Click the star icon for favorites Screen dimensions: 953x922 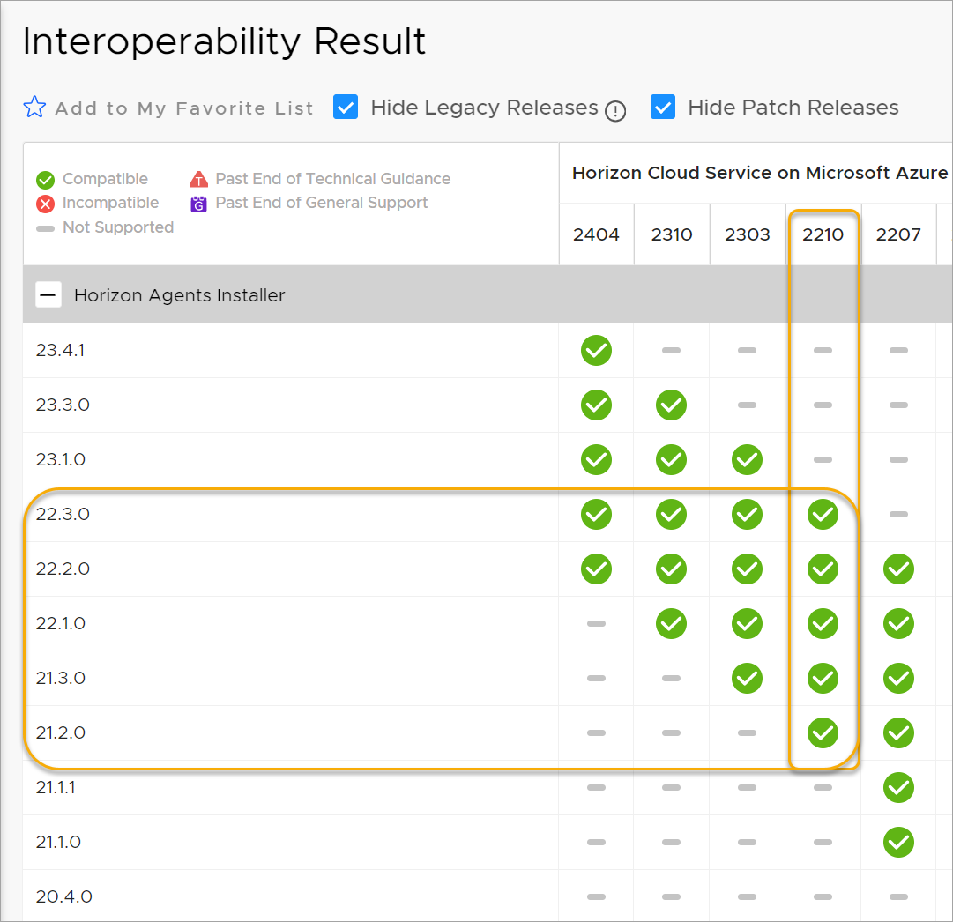click(x=34, y=107)
